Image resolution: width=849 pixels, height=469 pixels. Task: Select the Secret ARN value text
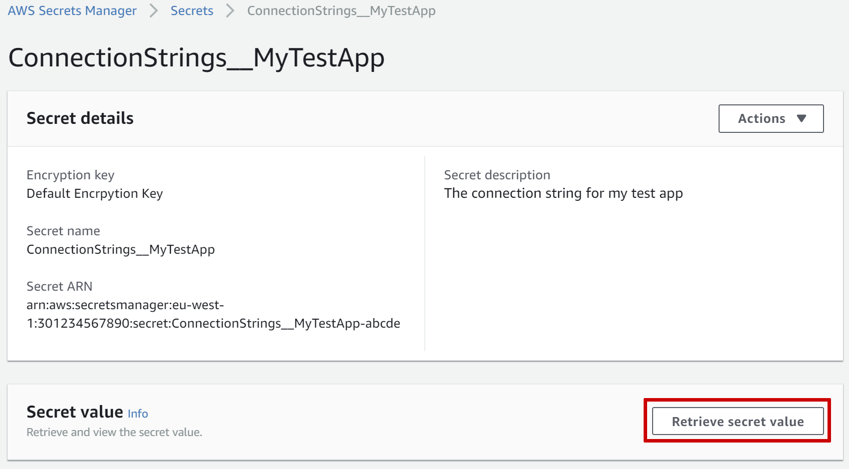pyautogui.click(x=213, y=314)
